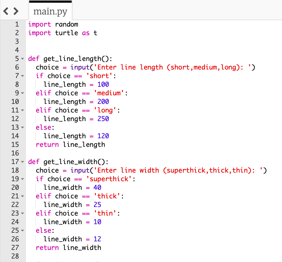Collapse the elif 'thin' code block

pos(23,213)
